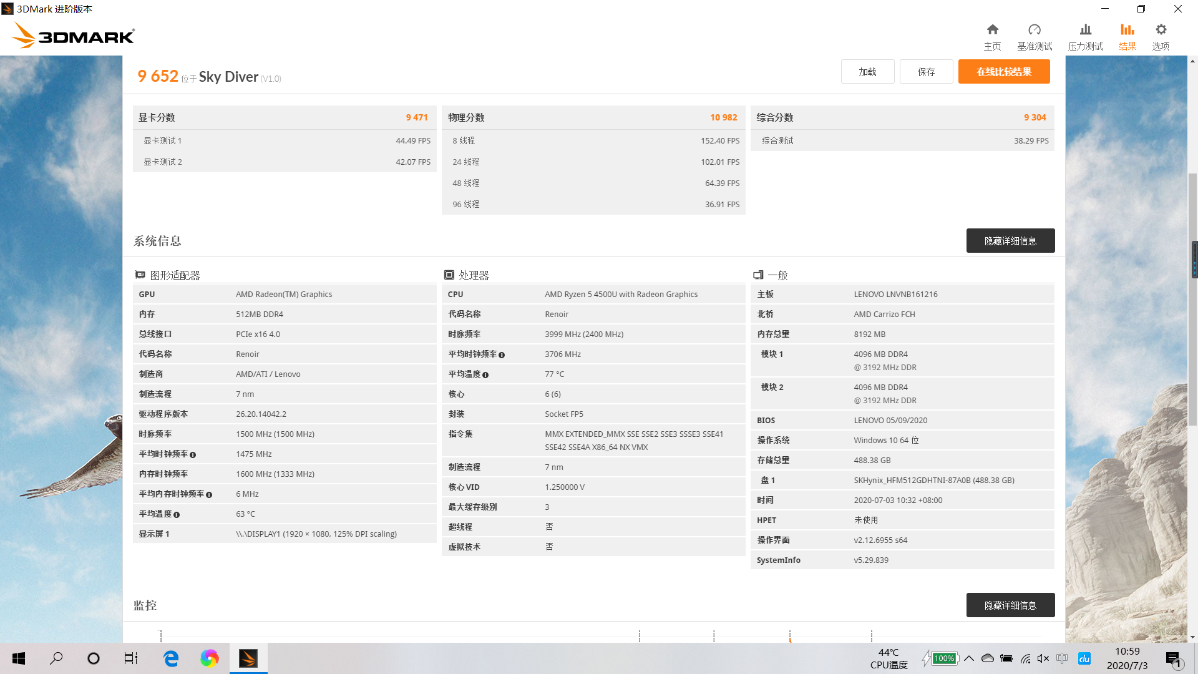This screenshot has height=674, width=1198.
Task: Open Task View on the taskbar
Action: tap(131, 658)
